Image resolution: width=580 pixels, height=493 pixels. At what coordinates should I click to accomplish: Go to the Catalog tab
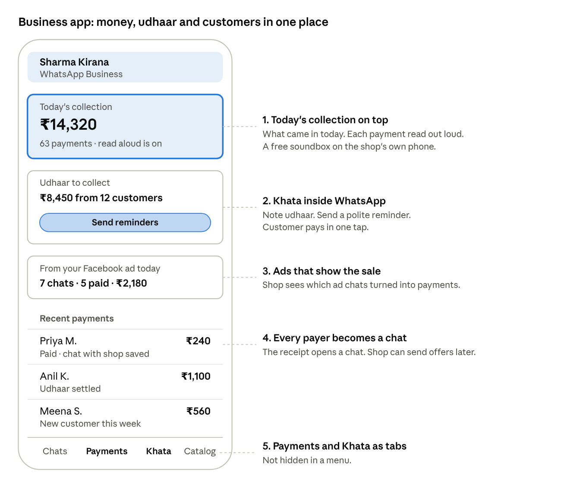(x=200, y=451)
